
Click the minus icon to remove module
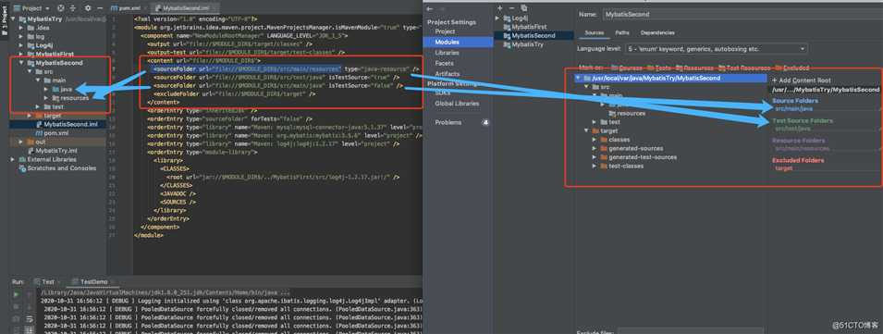511,8
